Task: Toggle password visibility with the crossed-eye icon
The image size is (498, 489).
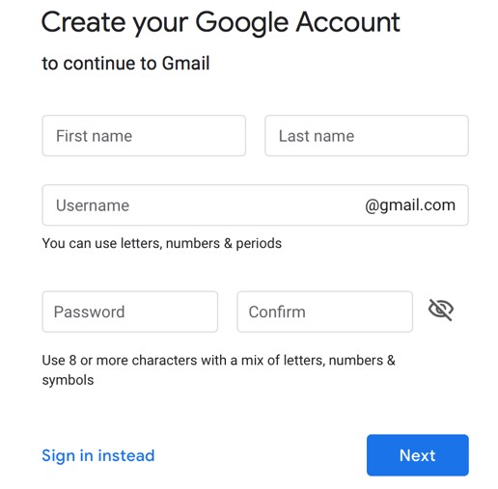Action: [x=441, y=310]
